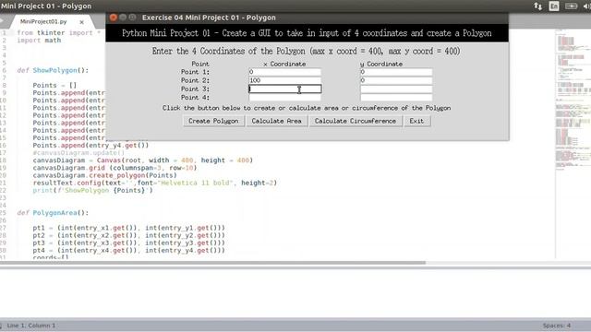Focus the Point 1 x Coordinate field

(284, 72)
